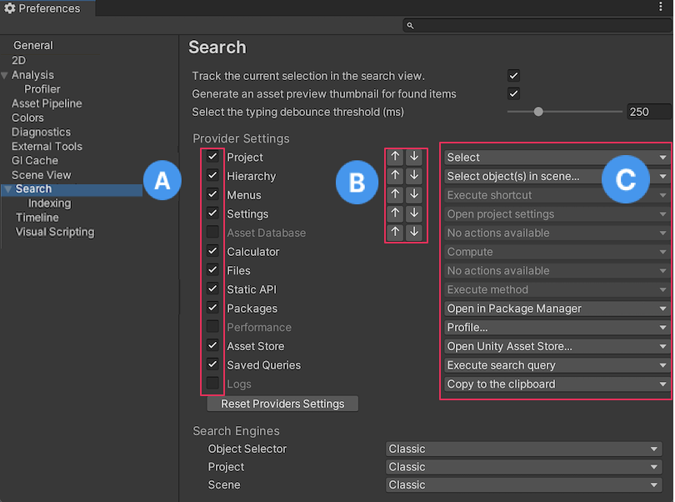
Task: Open the Object Selector engine dropdown
Action: [523, 449]
